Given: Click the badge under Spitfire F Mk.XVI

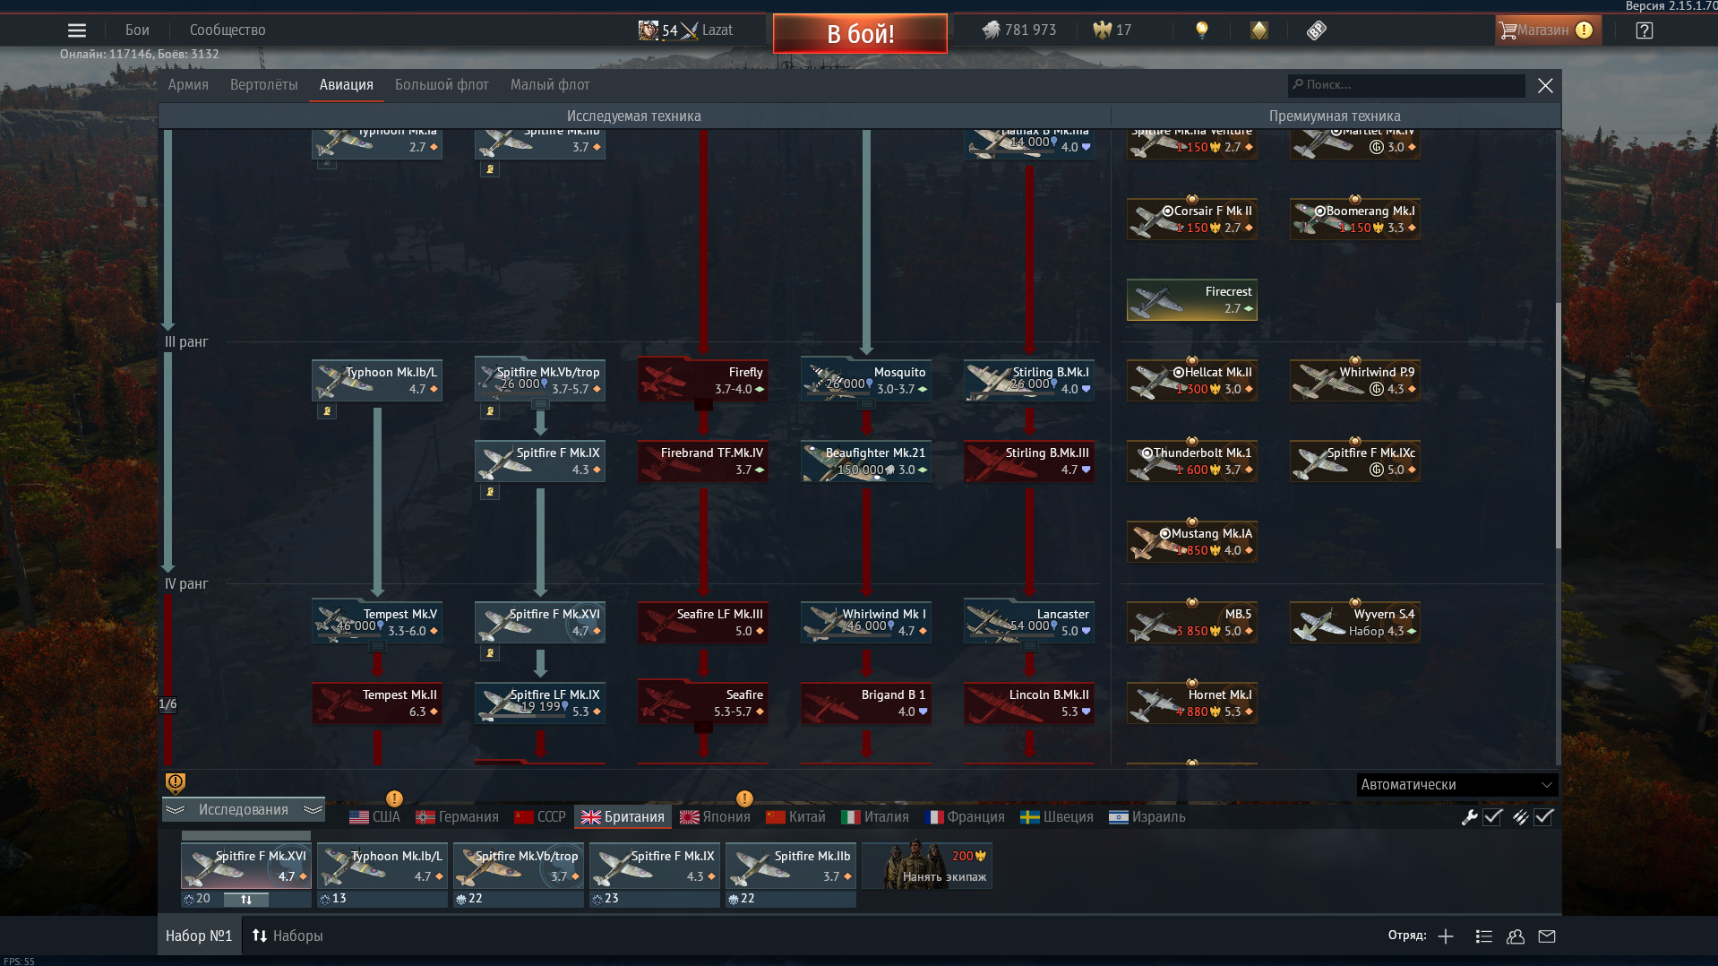Looking at the screenshot, I should 490,653.
